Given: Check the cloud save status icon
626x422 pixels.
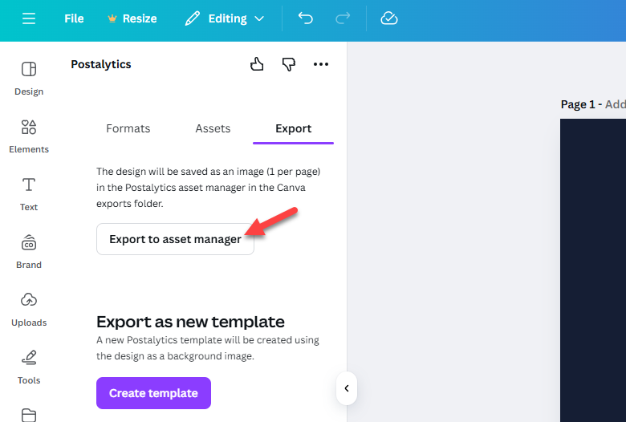Looking at the screenshot, I should [x=389, y=18].
